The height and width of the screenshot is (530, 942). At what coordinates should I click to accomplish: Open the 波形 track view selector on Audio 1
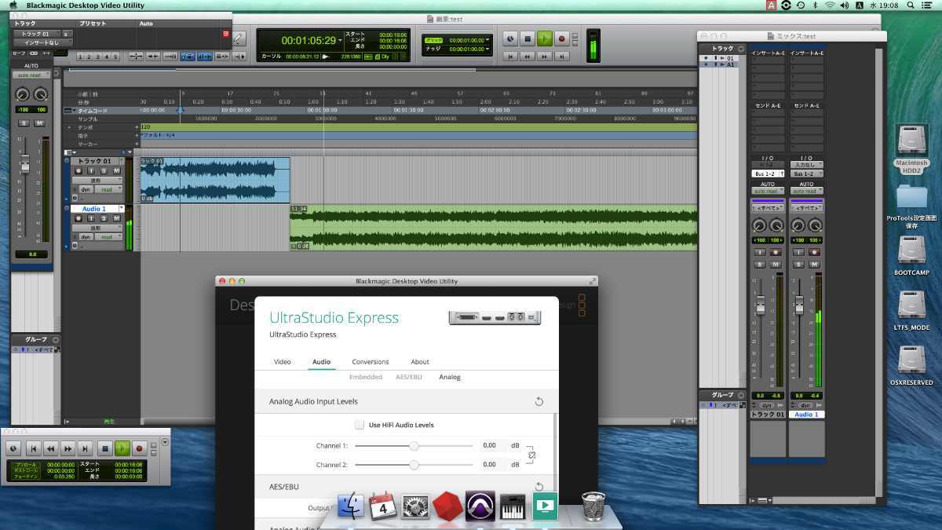click(x=97, y=228)
